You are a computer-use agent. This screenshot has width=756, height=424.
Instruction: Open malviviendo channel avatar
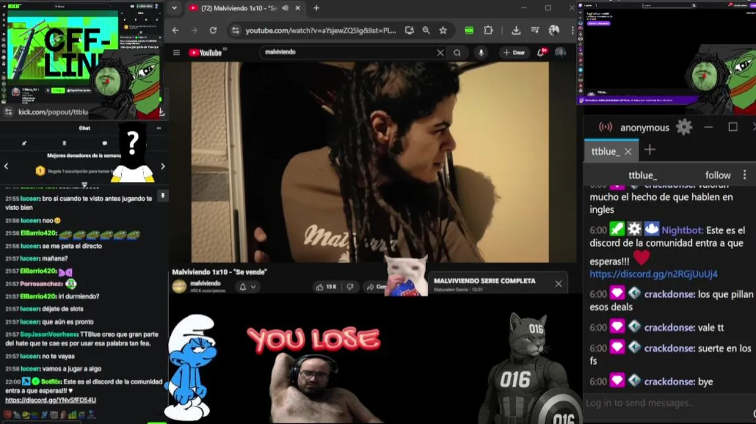[x=179, y=287]
